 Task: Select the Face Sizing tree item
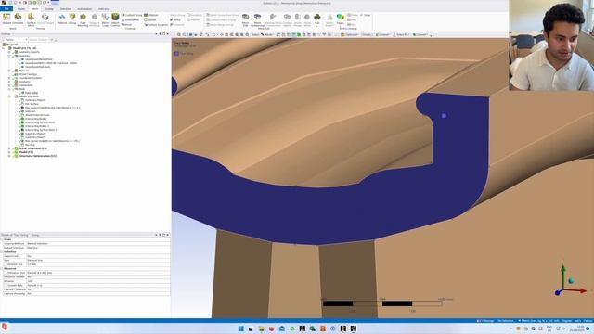tap(32, 93)
